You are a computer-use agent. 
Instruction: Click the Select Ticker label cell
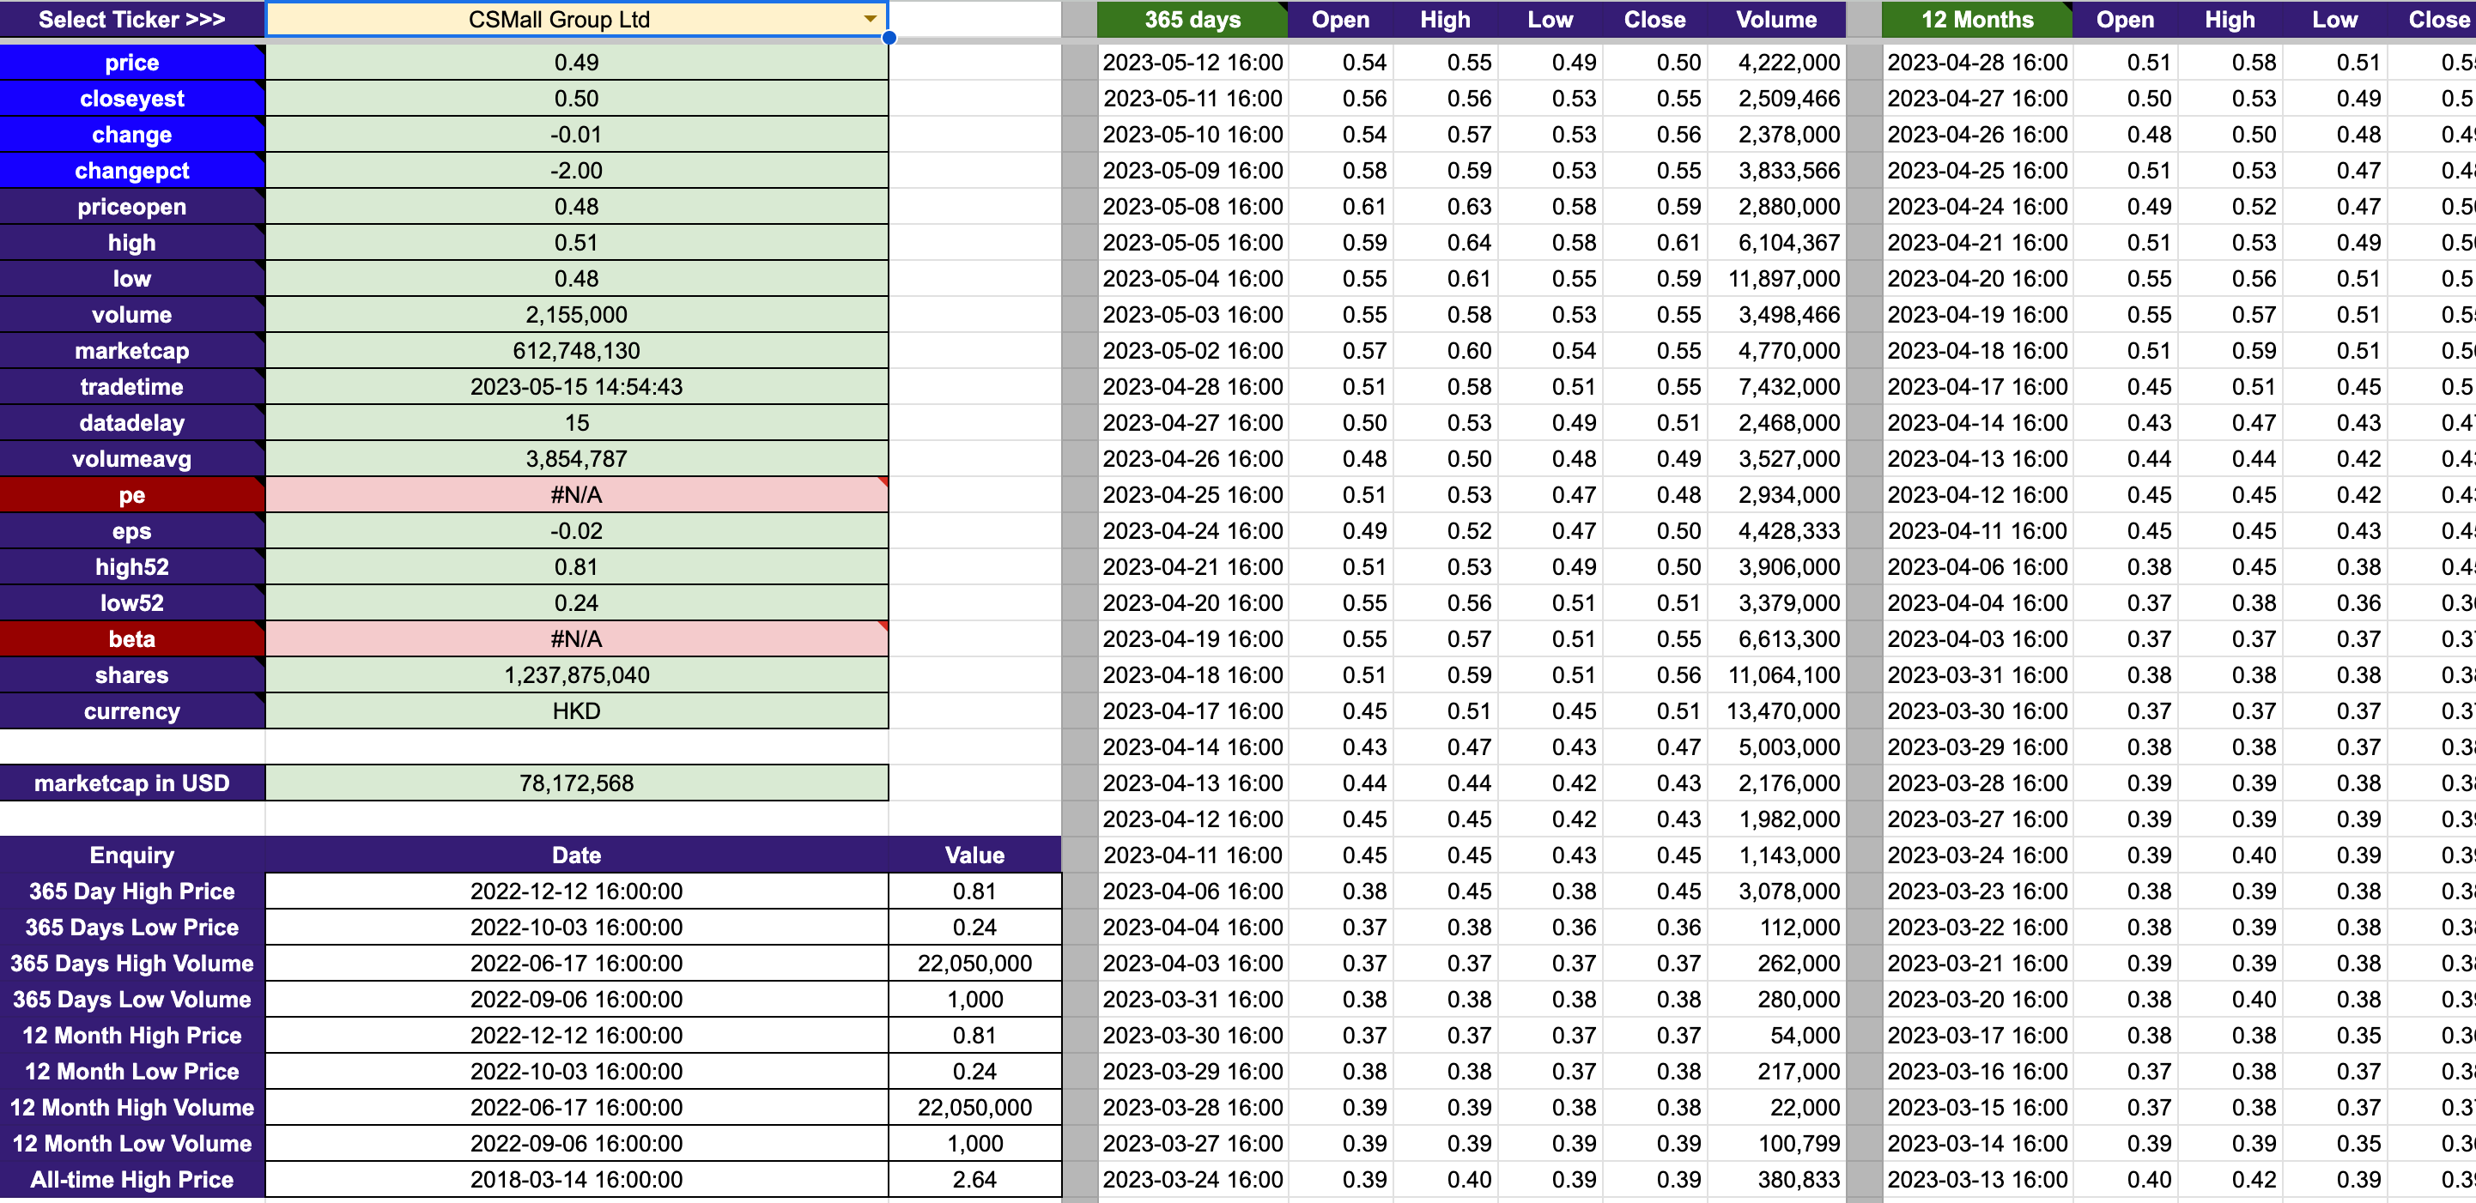click(131, 19)
